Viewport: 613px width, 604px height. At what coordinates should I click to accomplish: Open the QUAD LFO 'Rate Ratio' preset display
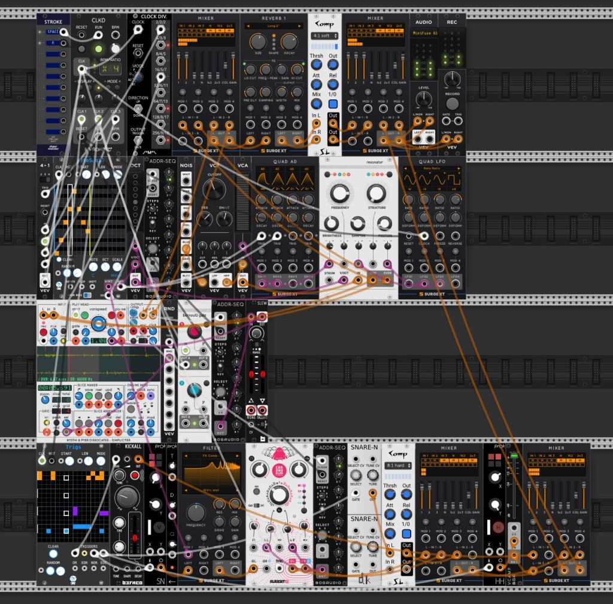(x=432, y=168)
